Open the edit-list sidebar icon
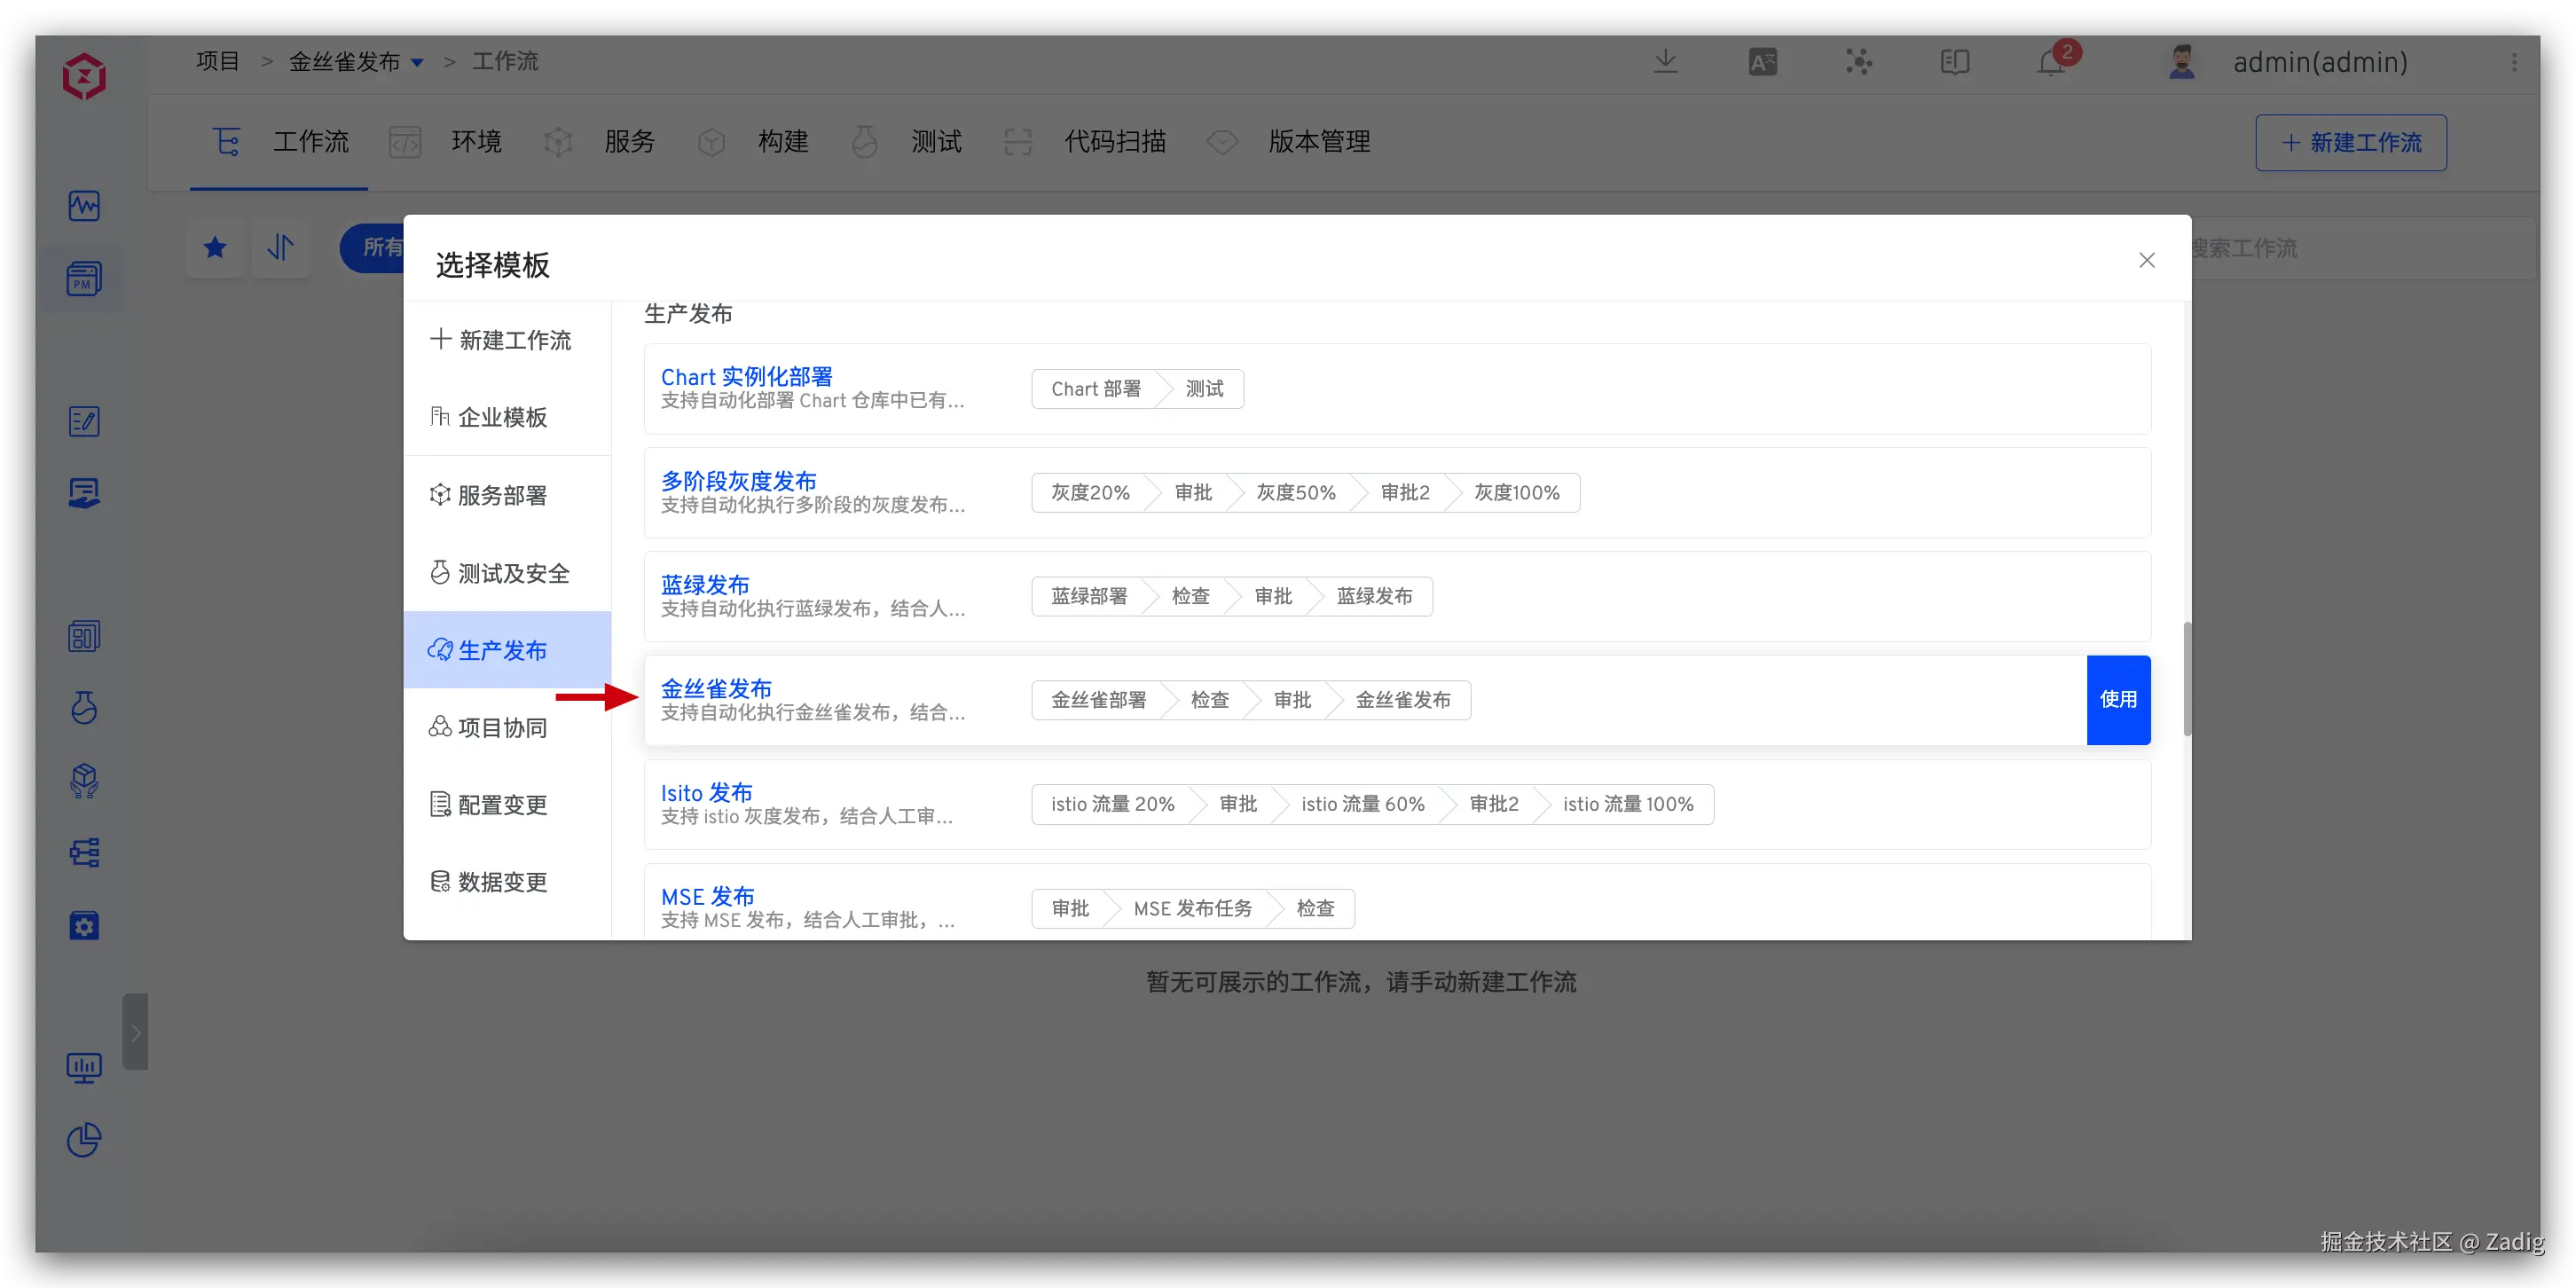Image resolution: width=2576 pixels, height=1288 pixels. (84, 421)
